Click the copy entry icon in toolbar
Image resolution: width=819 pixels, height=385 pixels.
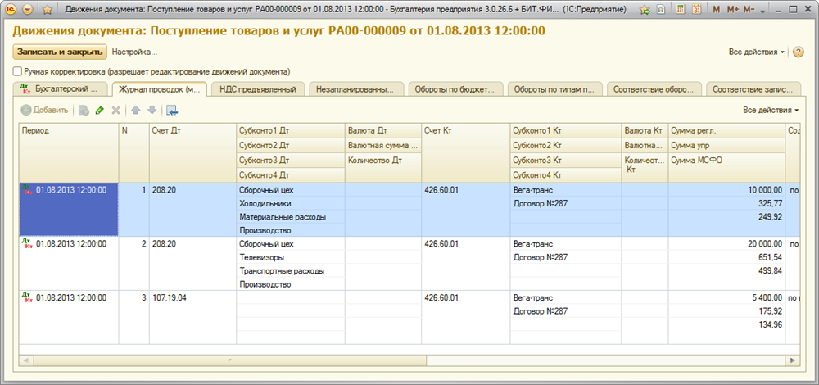84,110
